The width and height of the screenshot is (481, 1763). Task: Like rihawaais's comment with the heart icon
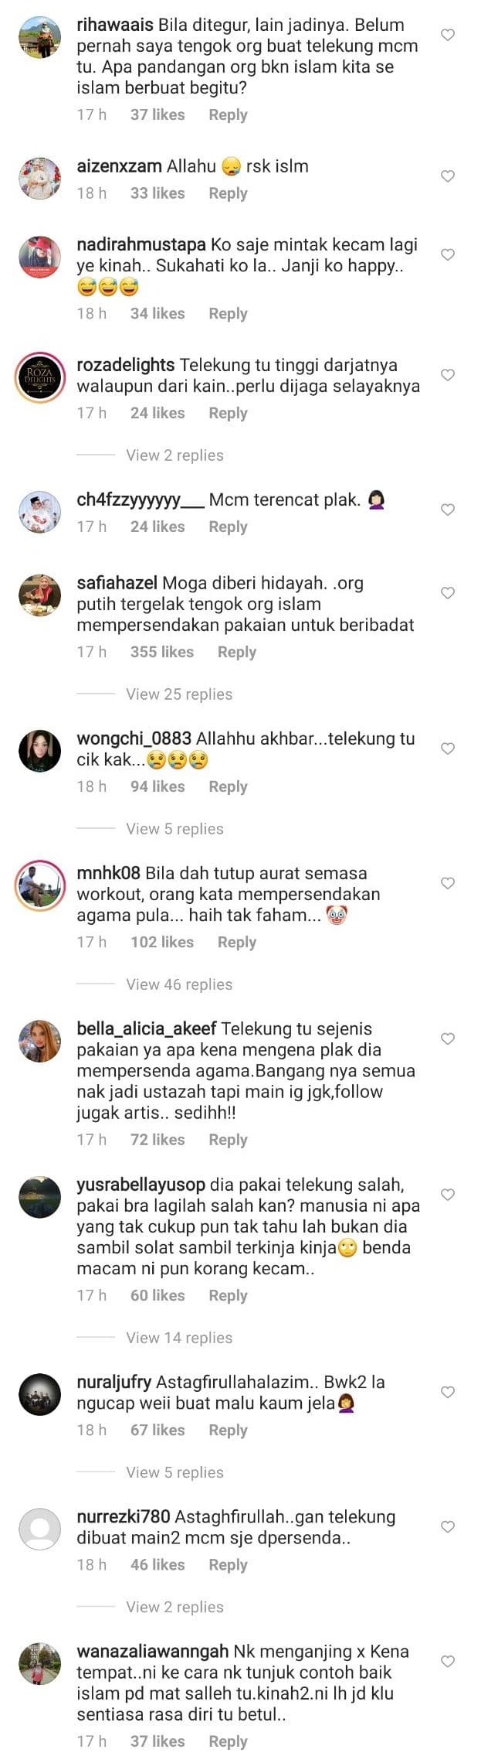click(x=447, y=35)
